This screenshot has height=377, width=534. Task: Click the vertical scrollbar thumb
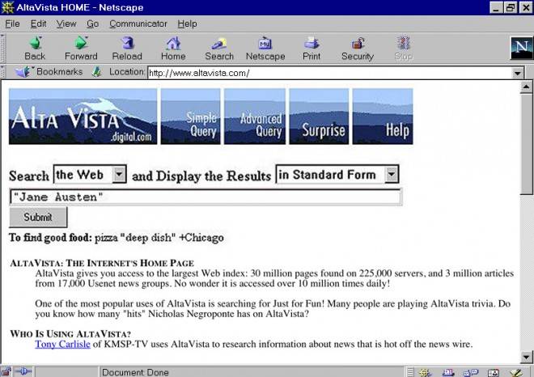(526, 144)
